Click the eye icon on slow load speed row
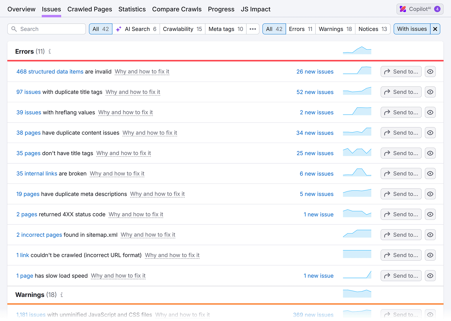The image size is (451, 321). pos(430,275)
